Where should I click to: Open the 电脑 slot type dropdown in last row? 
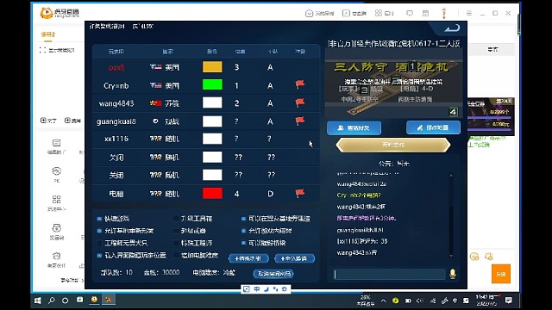tap(116, 194)
